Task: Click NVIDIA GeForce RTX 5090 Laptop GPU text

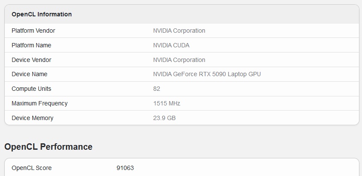Action: point(207,74)
